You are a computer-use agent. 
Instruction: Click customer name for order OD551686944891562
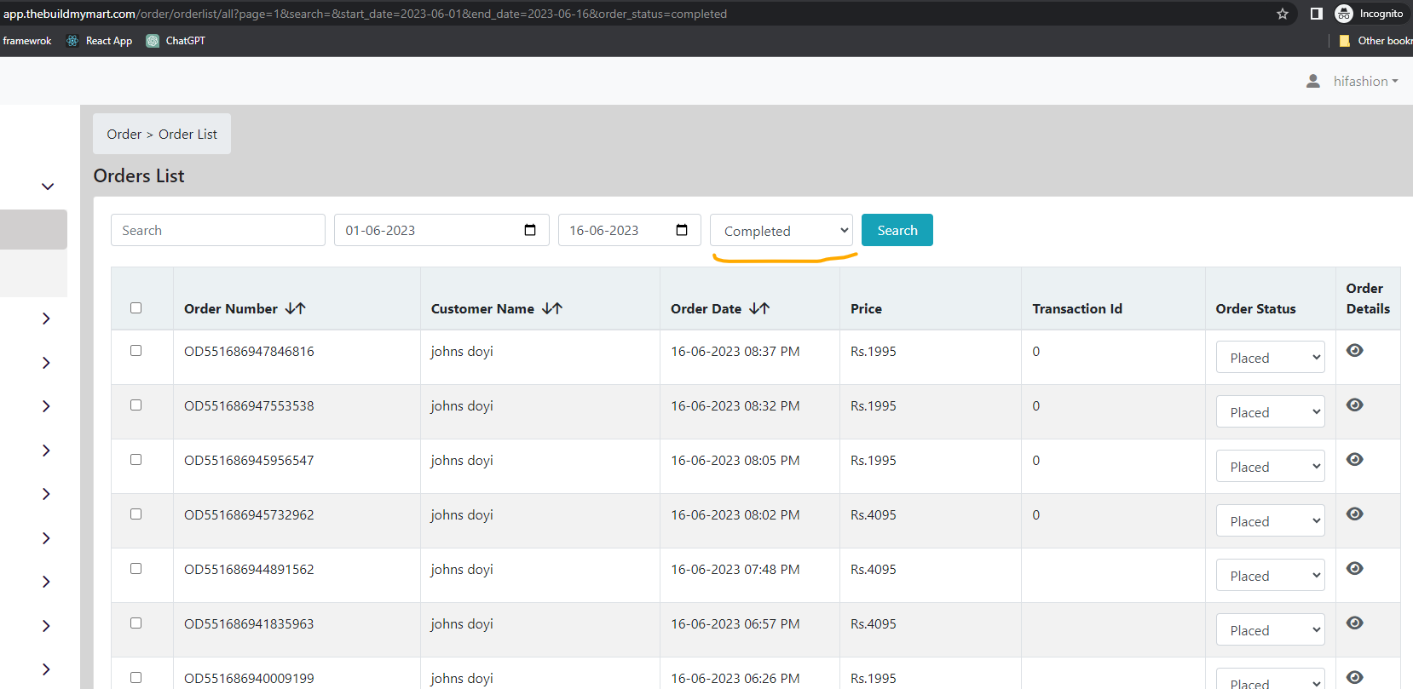click(462, 569)
